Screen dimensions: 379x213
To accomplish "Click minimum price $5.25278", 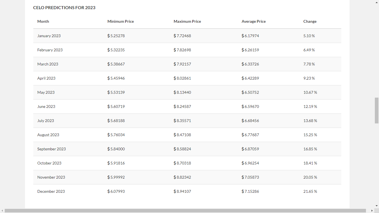I will click(116, 36).
